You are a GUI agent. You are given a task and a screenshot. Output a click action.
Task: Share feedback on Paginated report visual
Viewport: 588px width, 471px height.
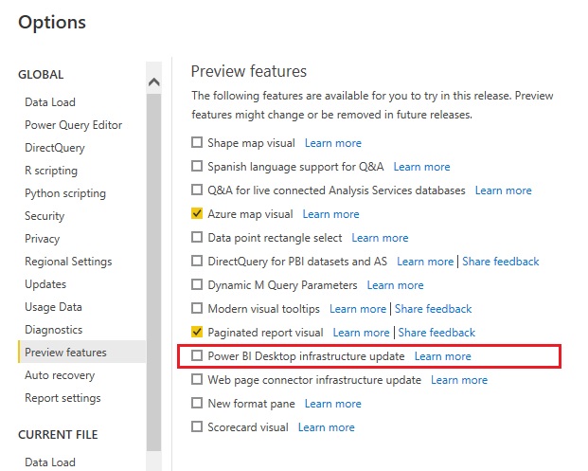(x=437, y=332)
